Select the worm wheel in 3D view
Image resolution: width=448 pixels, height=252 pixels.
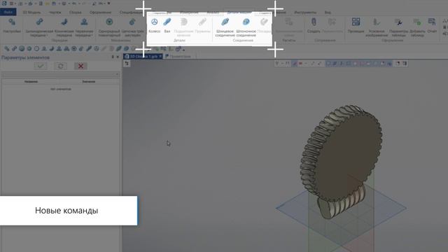[341, 153]
